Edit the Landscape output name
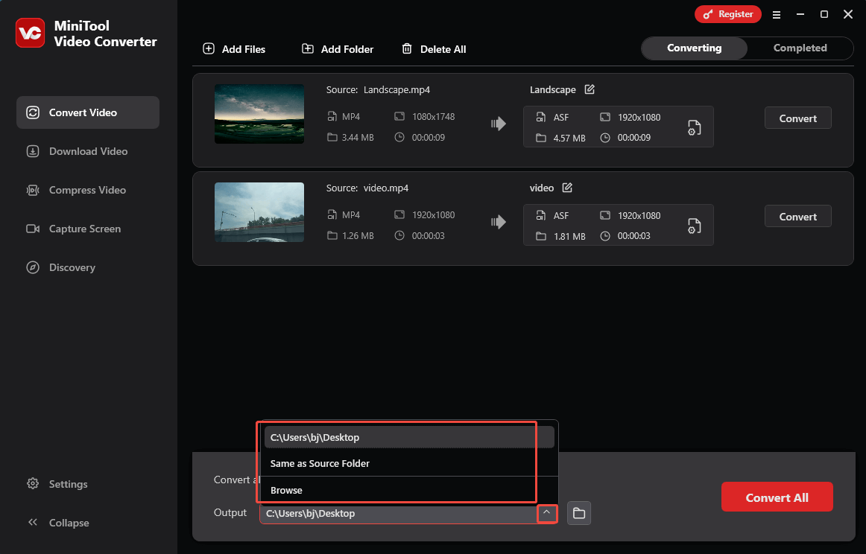Viewport: 866px width, 554px height. pyautogui.click(x=590, y=89)
